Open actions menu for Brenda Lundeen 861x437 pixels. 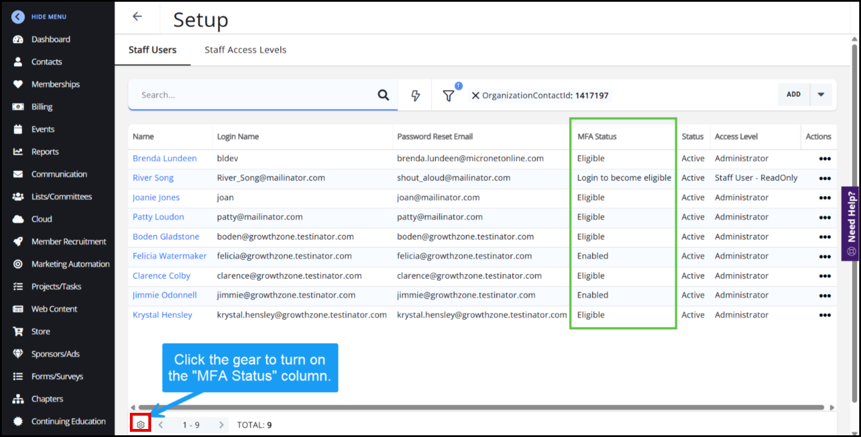tap(824, 159)
